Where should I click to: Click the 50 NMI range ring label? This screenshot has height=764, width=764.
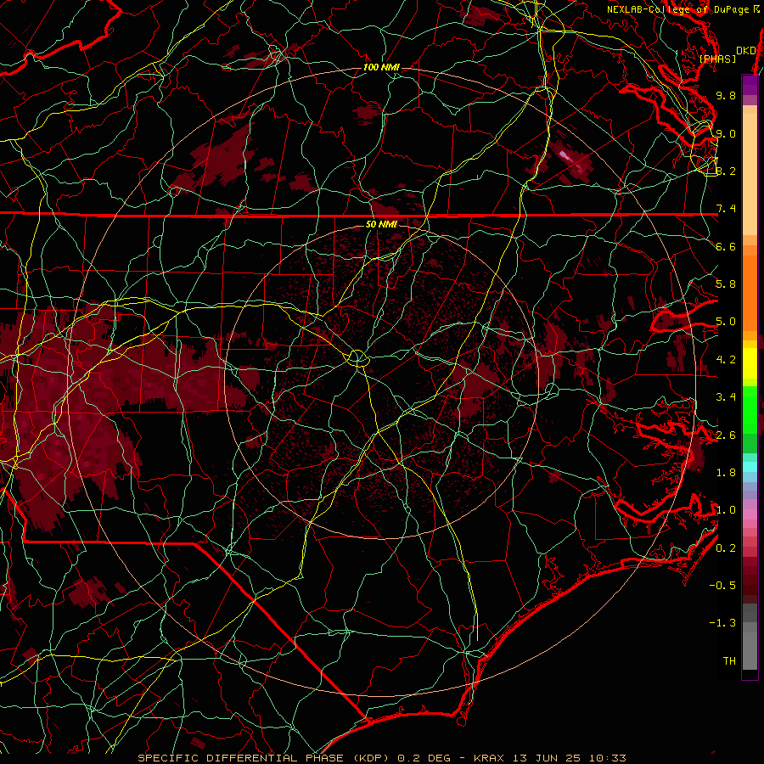pyautogui.click(x=381, y=224)
